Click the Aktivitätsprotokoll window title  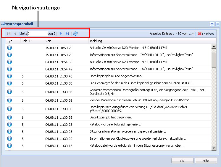pyautogui.click(x=17, y=24)
